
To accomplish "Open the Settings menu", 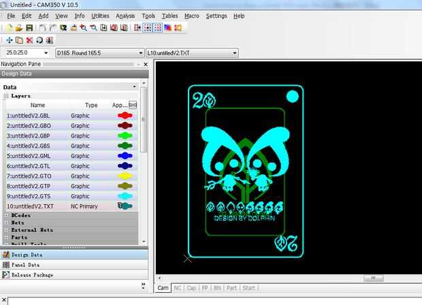I will click(x=216, y=16).
